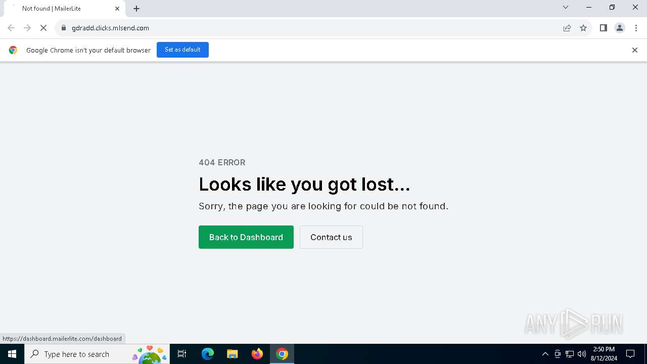
Task: Restore down the Chrome window
Action: [x=612, y=7]
